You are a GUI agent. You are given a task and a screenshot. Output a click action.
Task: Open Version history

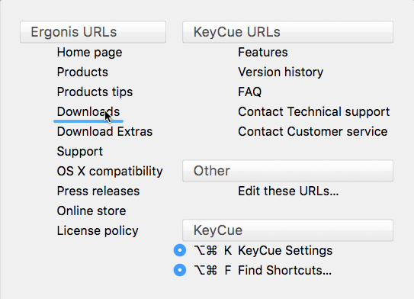click(281, 72)
